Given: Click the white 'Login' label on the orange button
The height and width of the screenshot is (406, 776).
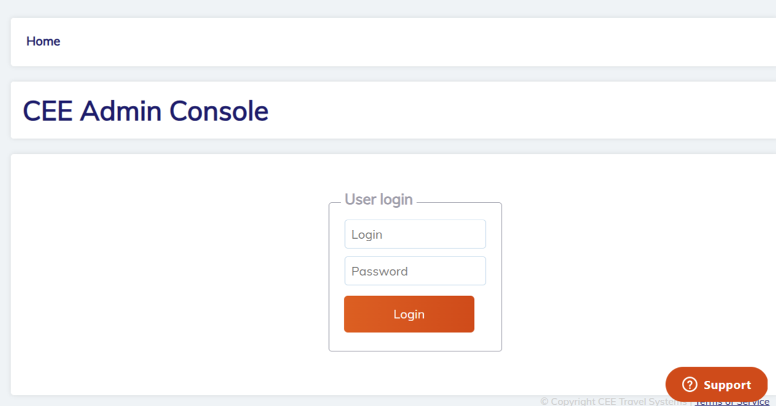Looking at the screenshot, I should (409, 314).
